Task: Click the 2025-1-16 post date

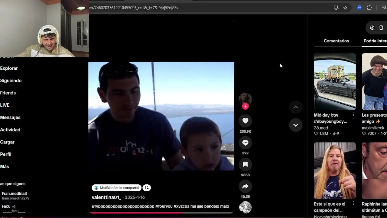Action: [135, 197]
